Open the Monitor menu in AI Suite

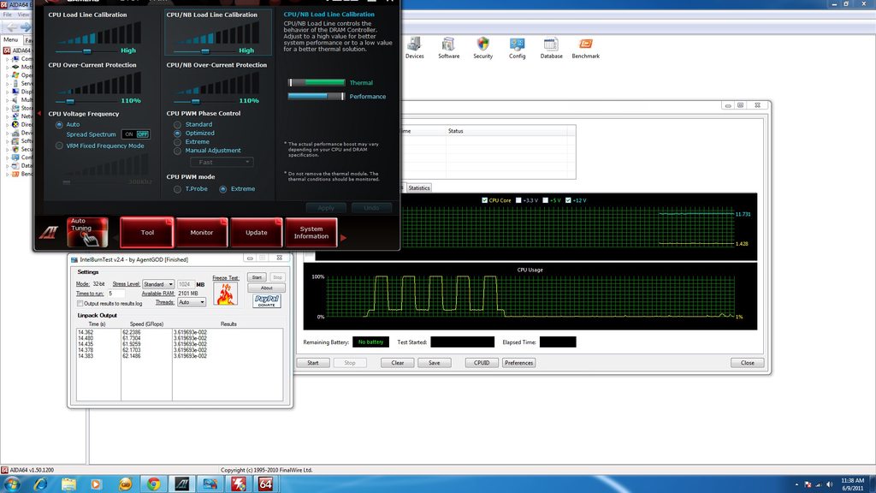coord(202,233)
